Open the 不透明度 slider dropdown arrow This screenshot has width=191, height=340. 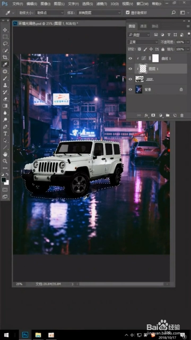(x=188, y=42)
